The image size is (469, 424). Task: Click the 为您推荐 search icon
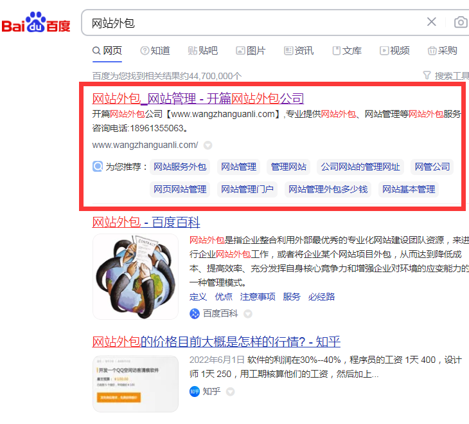tap(98, 166)
